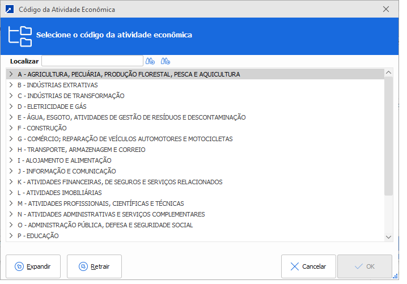This screenshot has width=407, height=284.
Task: Click the first binoculars search icon
Action: 150,61
